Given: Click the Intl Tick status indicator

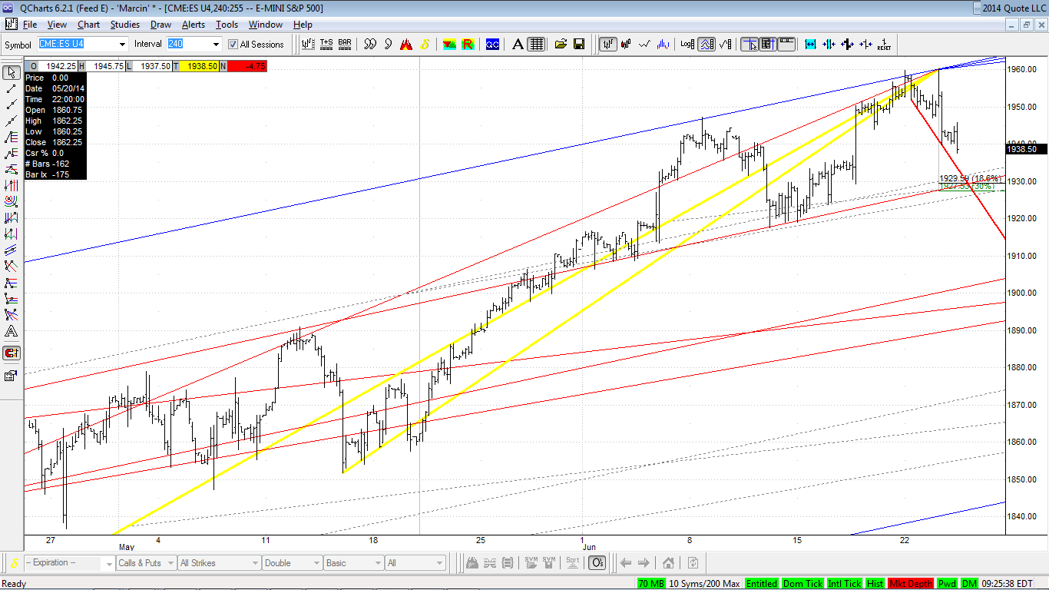Looking at the screenshot, I should pyautogui.click(x=845, y=584).
